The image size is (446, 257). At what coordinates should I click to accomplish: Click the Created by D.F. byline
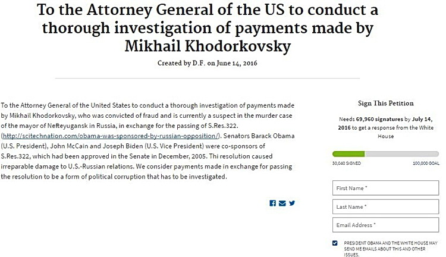coord(208,63)
